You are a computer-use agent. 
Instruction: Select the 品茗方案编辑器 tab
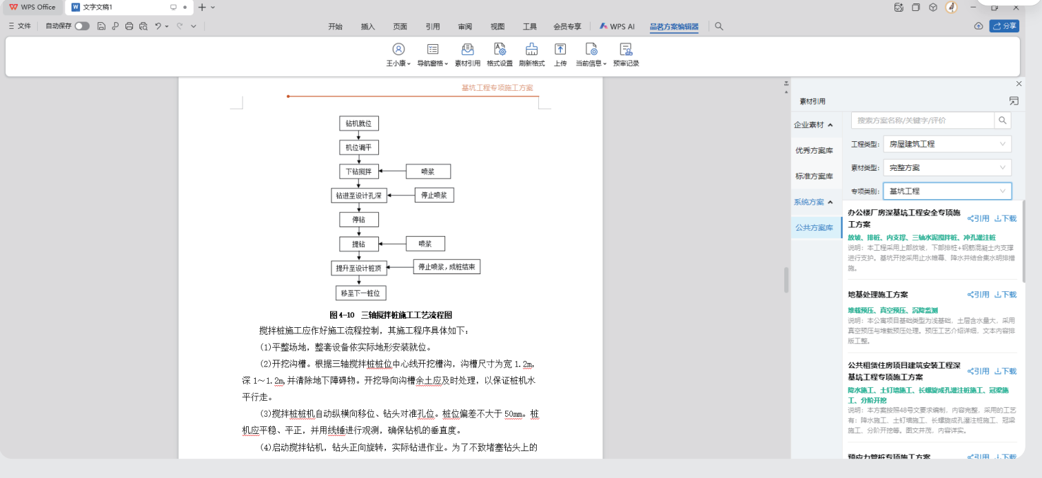tap(674, 27)
